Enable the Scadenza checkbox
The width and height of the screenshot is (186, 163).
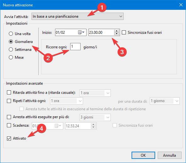click(9, 125)
